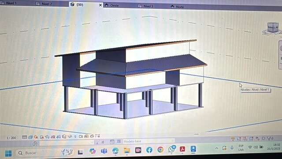282x159 pixels.
Task: Launch Copilot from the taskbar
Action: (93, 151)
